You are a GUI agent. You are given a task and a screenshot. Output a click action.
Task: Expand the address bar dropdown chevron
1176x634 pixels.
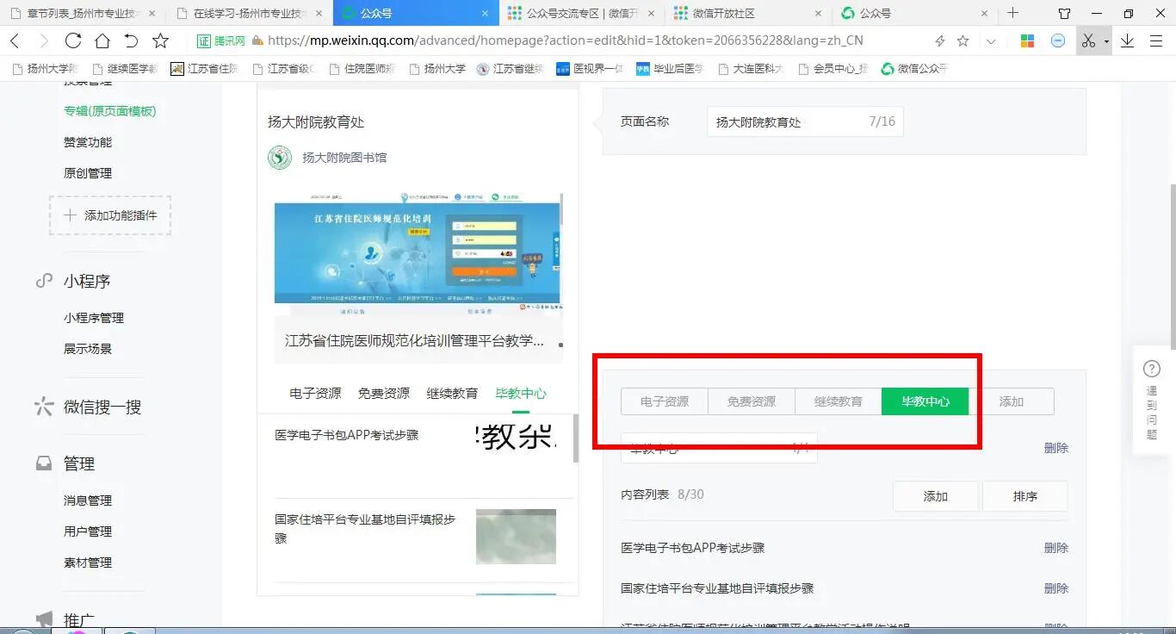coord(991,40)
